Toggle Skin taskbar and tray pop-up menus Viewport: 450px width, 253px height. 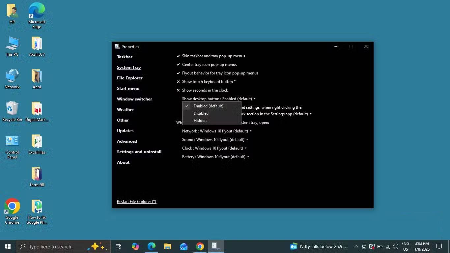point(213,56)
